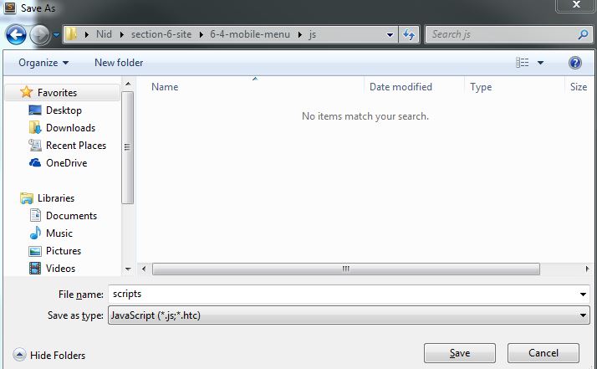Viewport: 597px width, 369px height.
Task: Open OneDrive from Favorites
Action: [x=65, y=163]
